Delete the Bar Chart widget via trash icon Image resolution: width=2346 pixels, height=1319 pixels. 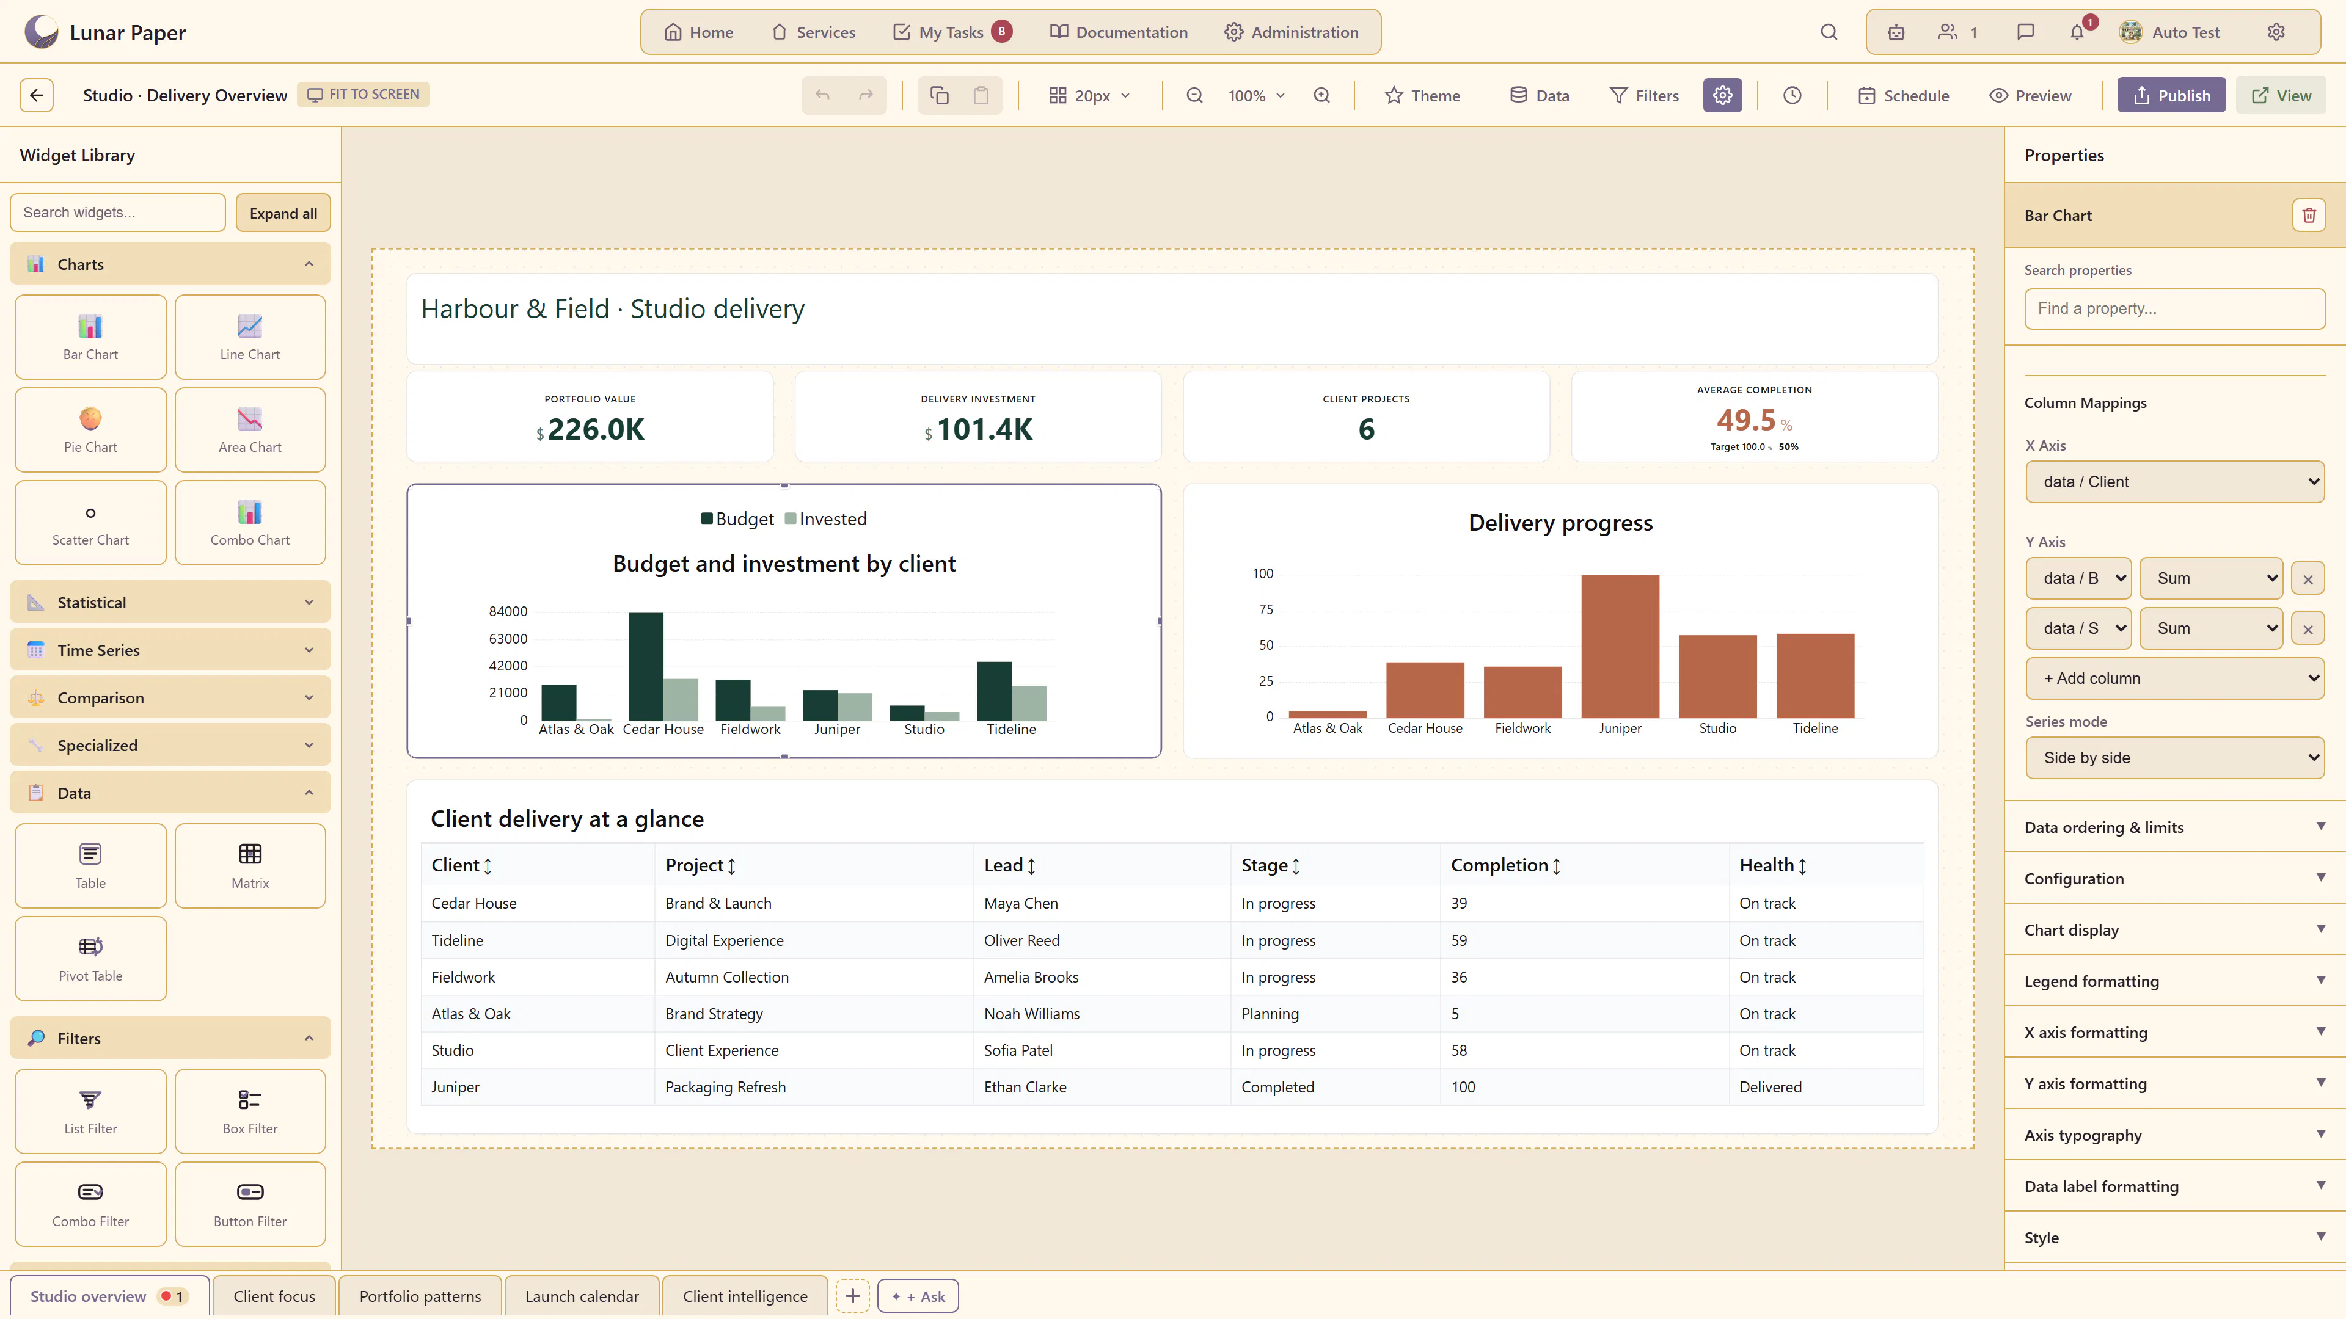pos(2309,215)
